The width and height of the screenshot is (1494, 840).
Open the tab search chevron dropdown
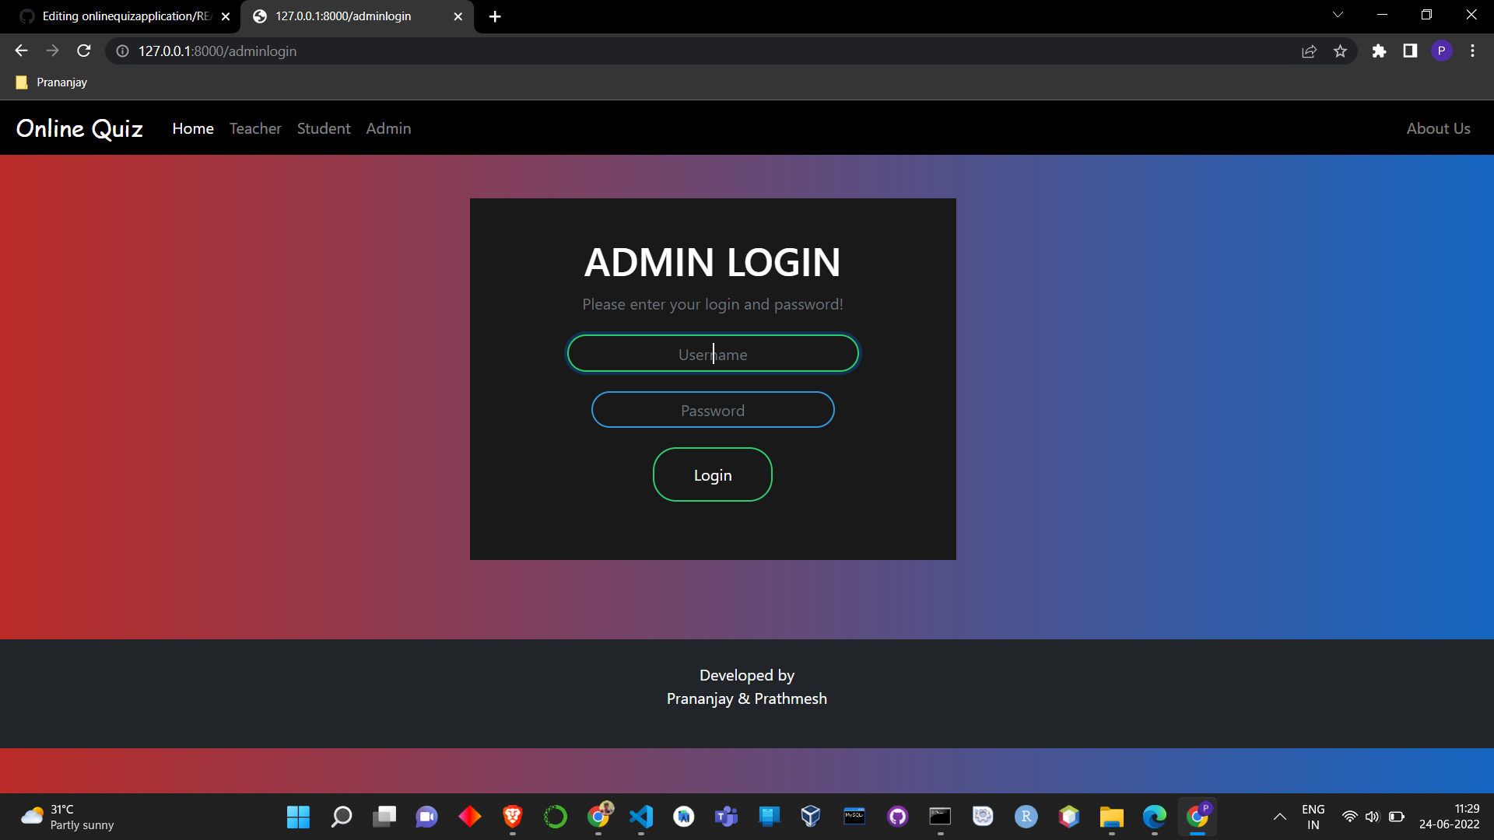click(x=1338, y=14)
